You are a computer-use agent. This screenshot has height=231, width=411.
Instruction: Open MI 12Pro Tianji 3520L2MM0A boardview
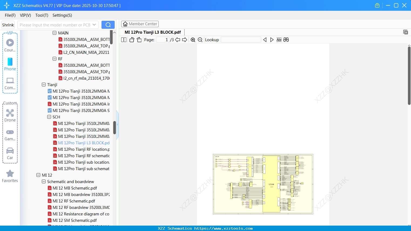(79, 110)
